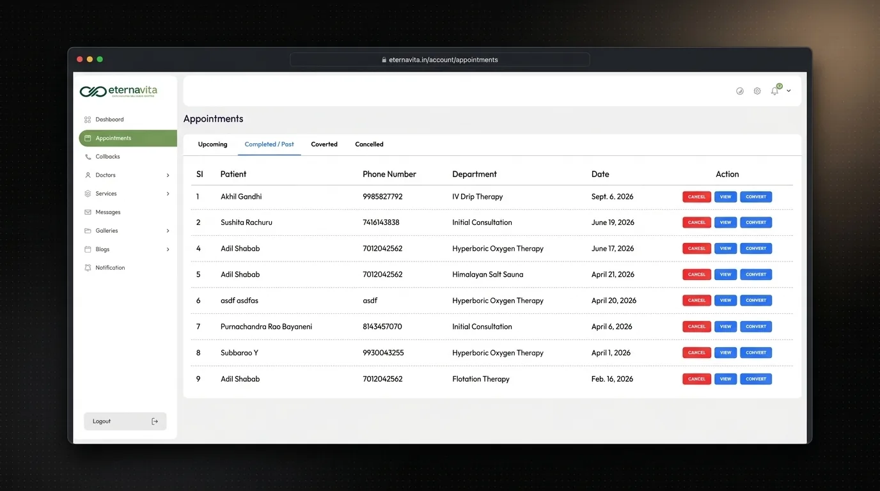
Task: Convert the Flotation Therapy appointment
Action: coord(756,379)
